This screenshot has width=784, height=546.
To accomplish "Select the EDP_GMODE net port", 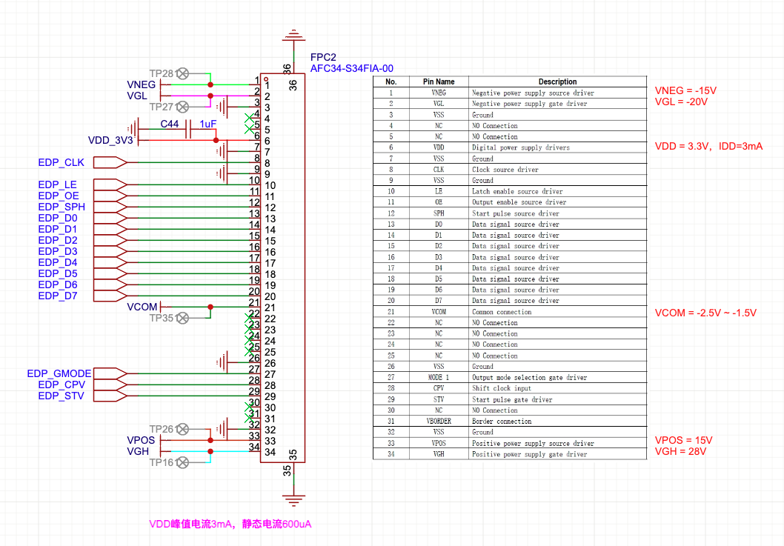I will [110, 373].
